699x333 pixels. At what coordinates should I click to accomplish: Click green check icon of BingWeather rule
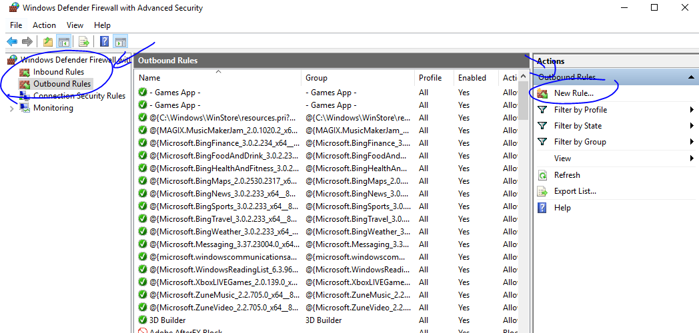[x=143, y=232]
